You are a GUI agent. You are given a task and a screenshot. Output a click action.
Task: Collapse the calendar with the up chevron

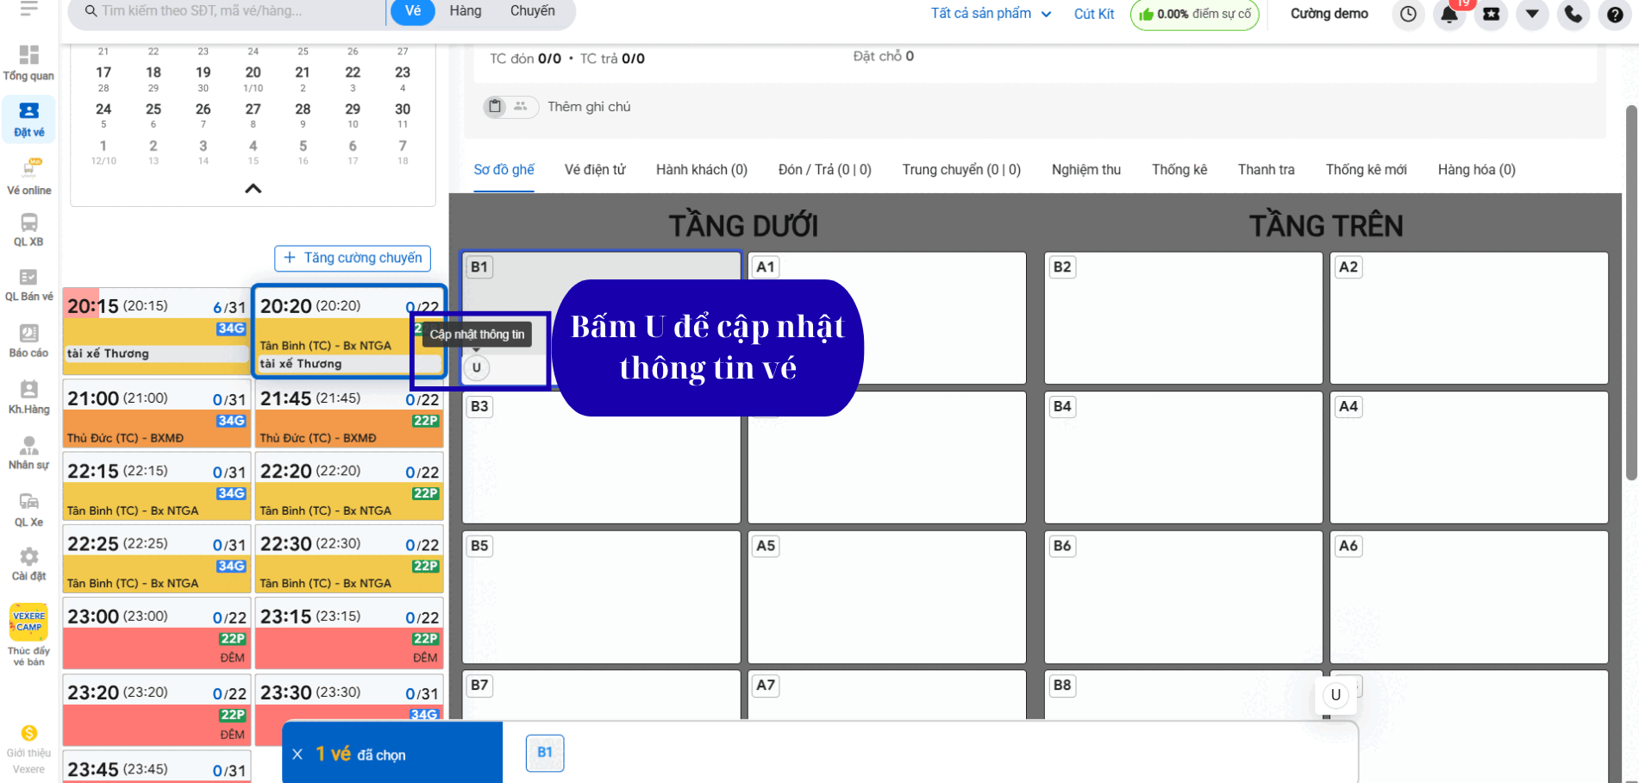253,189
